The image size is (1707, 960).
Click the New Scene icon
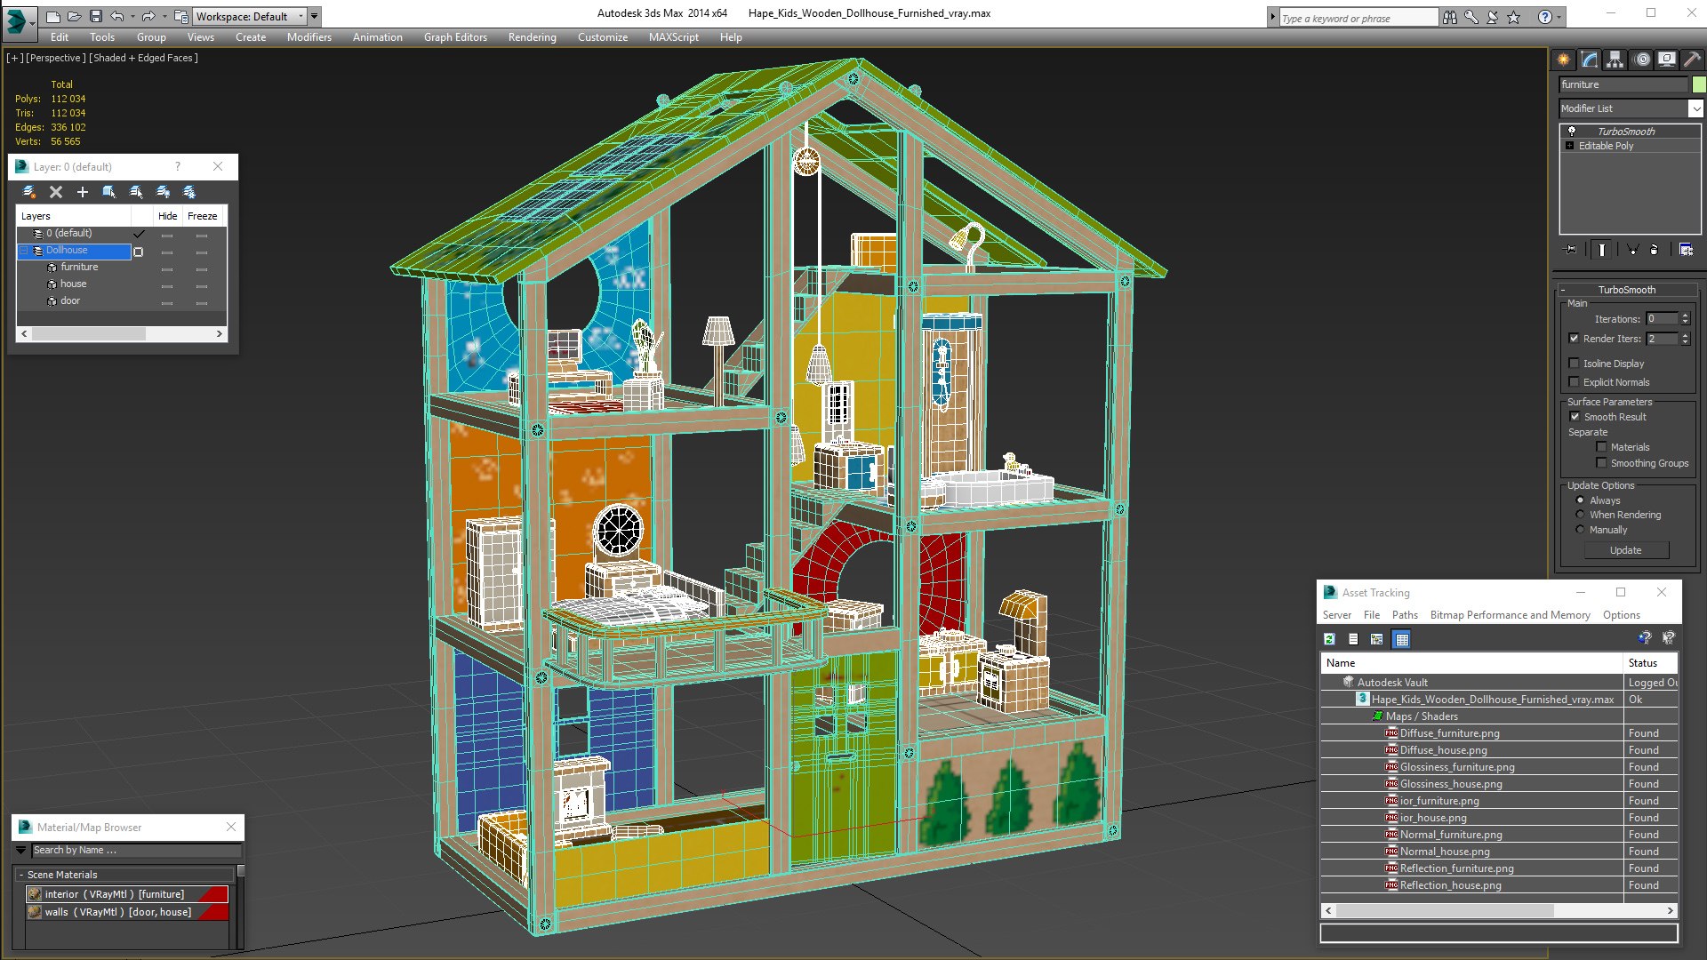[52, 16]
